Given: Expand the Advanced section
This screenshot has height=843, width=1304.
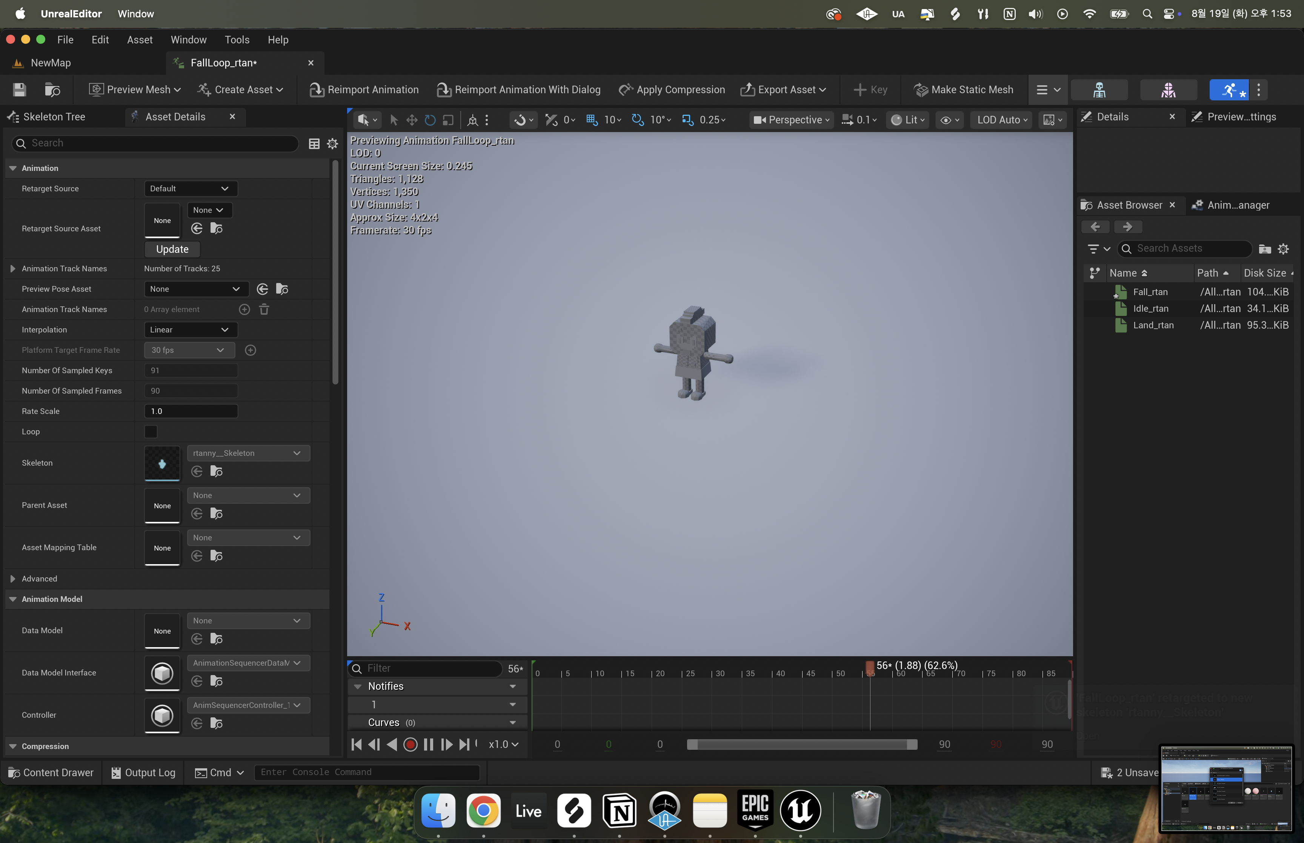Looking at the screenshot, I should pyautogui.click(x=12, y=578).
